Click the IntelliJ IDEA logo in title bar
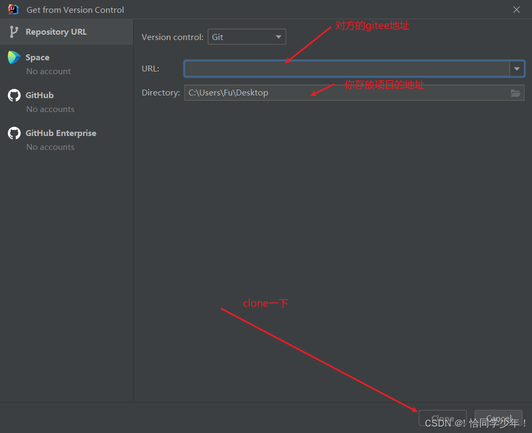Image resolution: width=532 pixels, height=433 pixels. [13, 10]
